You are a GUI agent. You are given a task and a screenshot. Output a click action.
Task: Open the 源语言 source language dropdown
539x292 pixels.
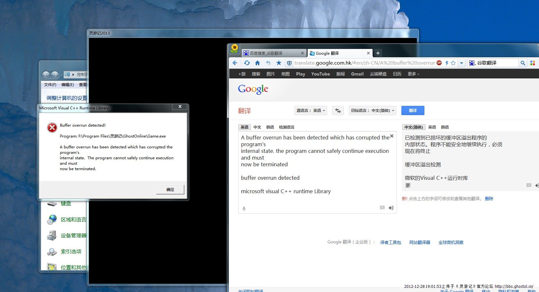click(310, 111)
